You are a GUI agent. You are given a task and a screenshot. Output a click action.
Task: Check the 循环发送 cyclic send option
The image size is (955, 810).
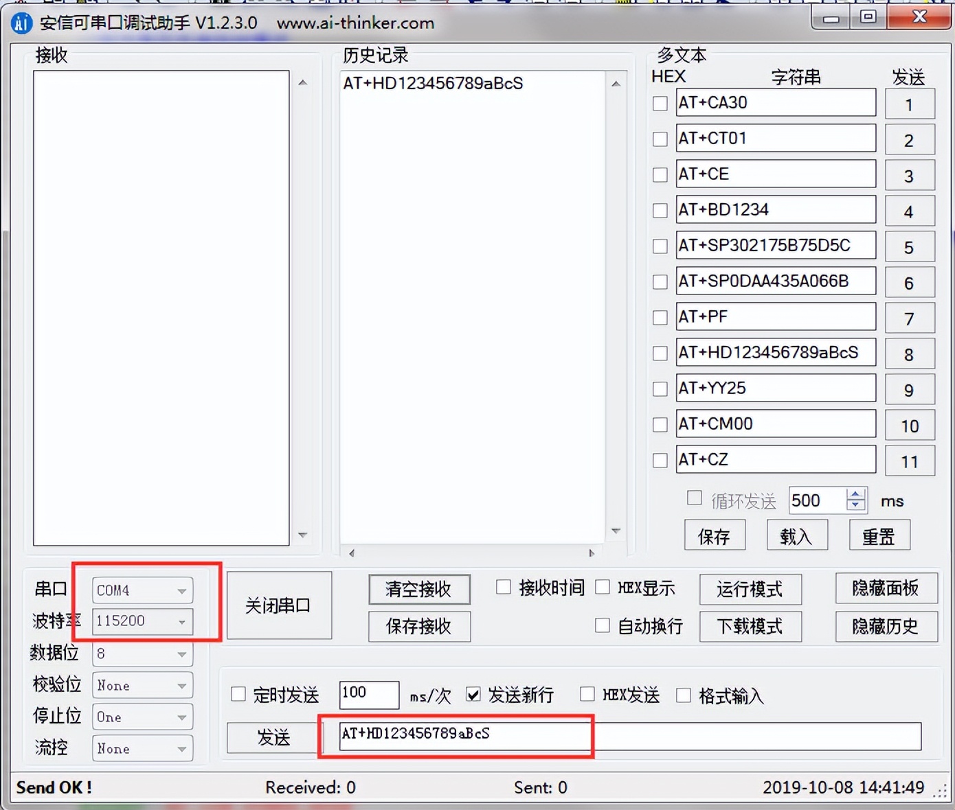[694, 498]
